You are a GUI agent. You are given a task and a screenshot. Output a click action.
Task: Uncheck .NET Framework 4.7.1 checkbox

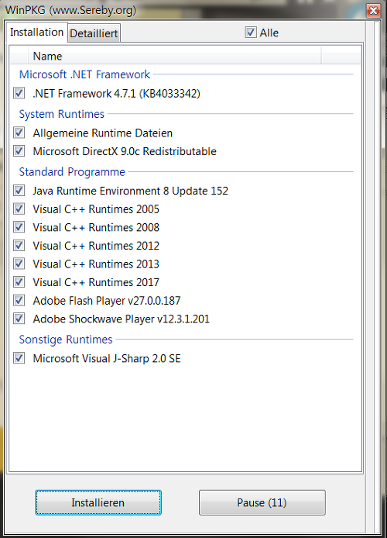pyautogui.click(x=19, y=93)
